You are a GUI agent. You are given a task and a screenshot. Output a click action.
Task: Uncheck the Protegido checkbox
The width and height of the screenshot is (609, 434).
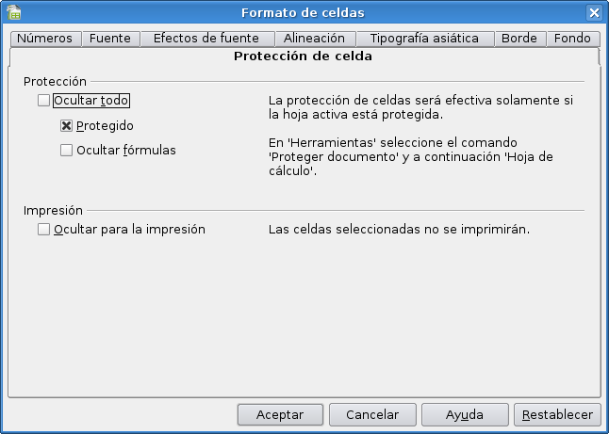coord(66,125)
